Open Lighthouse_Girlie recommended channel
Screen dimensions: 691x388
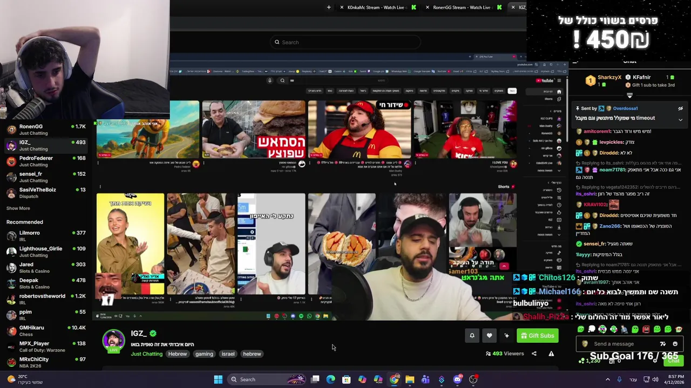point(46,252)
